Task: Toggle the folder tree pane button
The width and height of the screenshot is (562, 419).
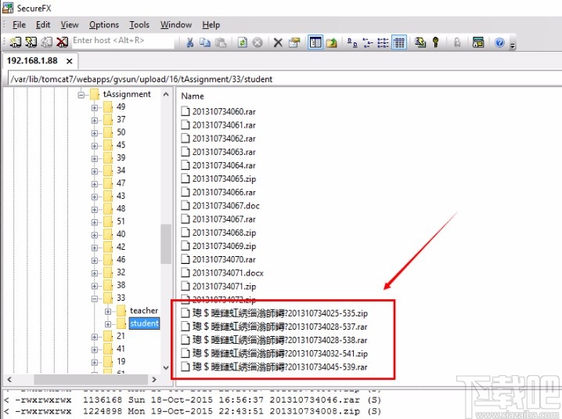Action: pos(315,42)
